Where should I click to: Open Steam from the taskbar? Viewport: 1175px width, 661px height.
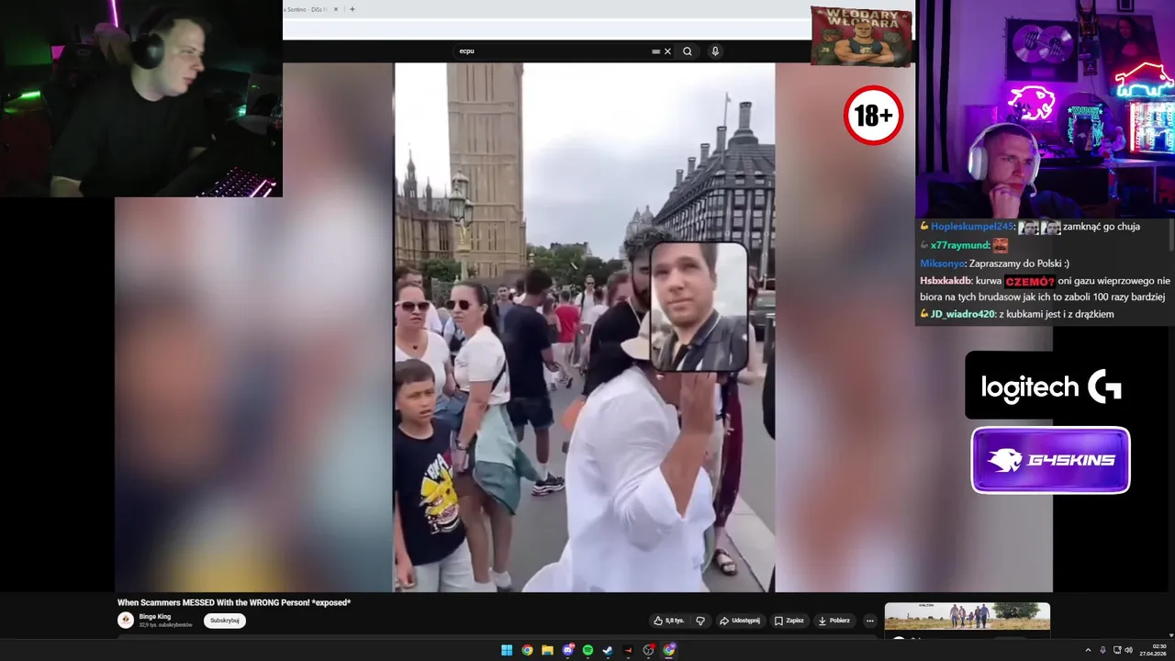(608, 650)
